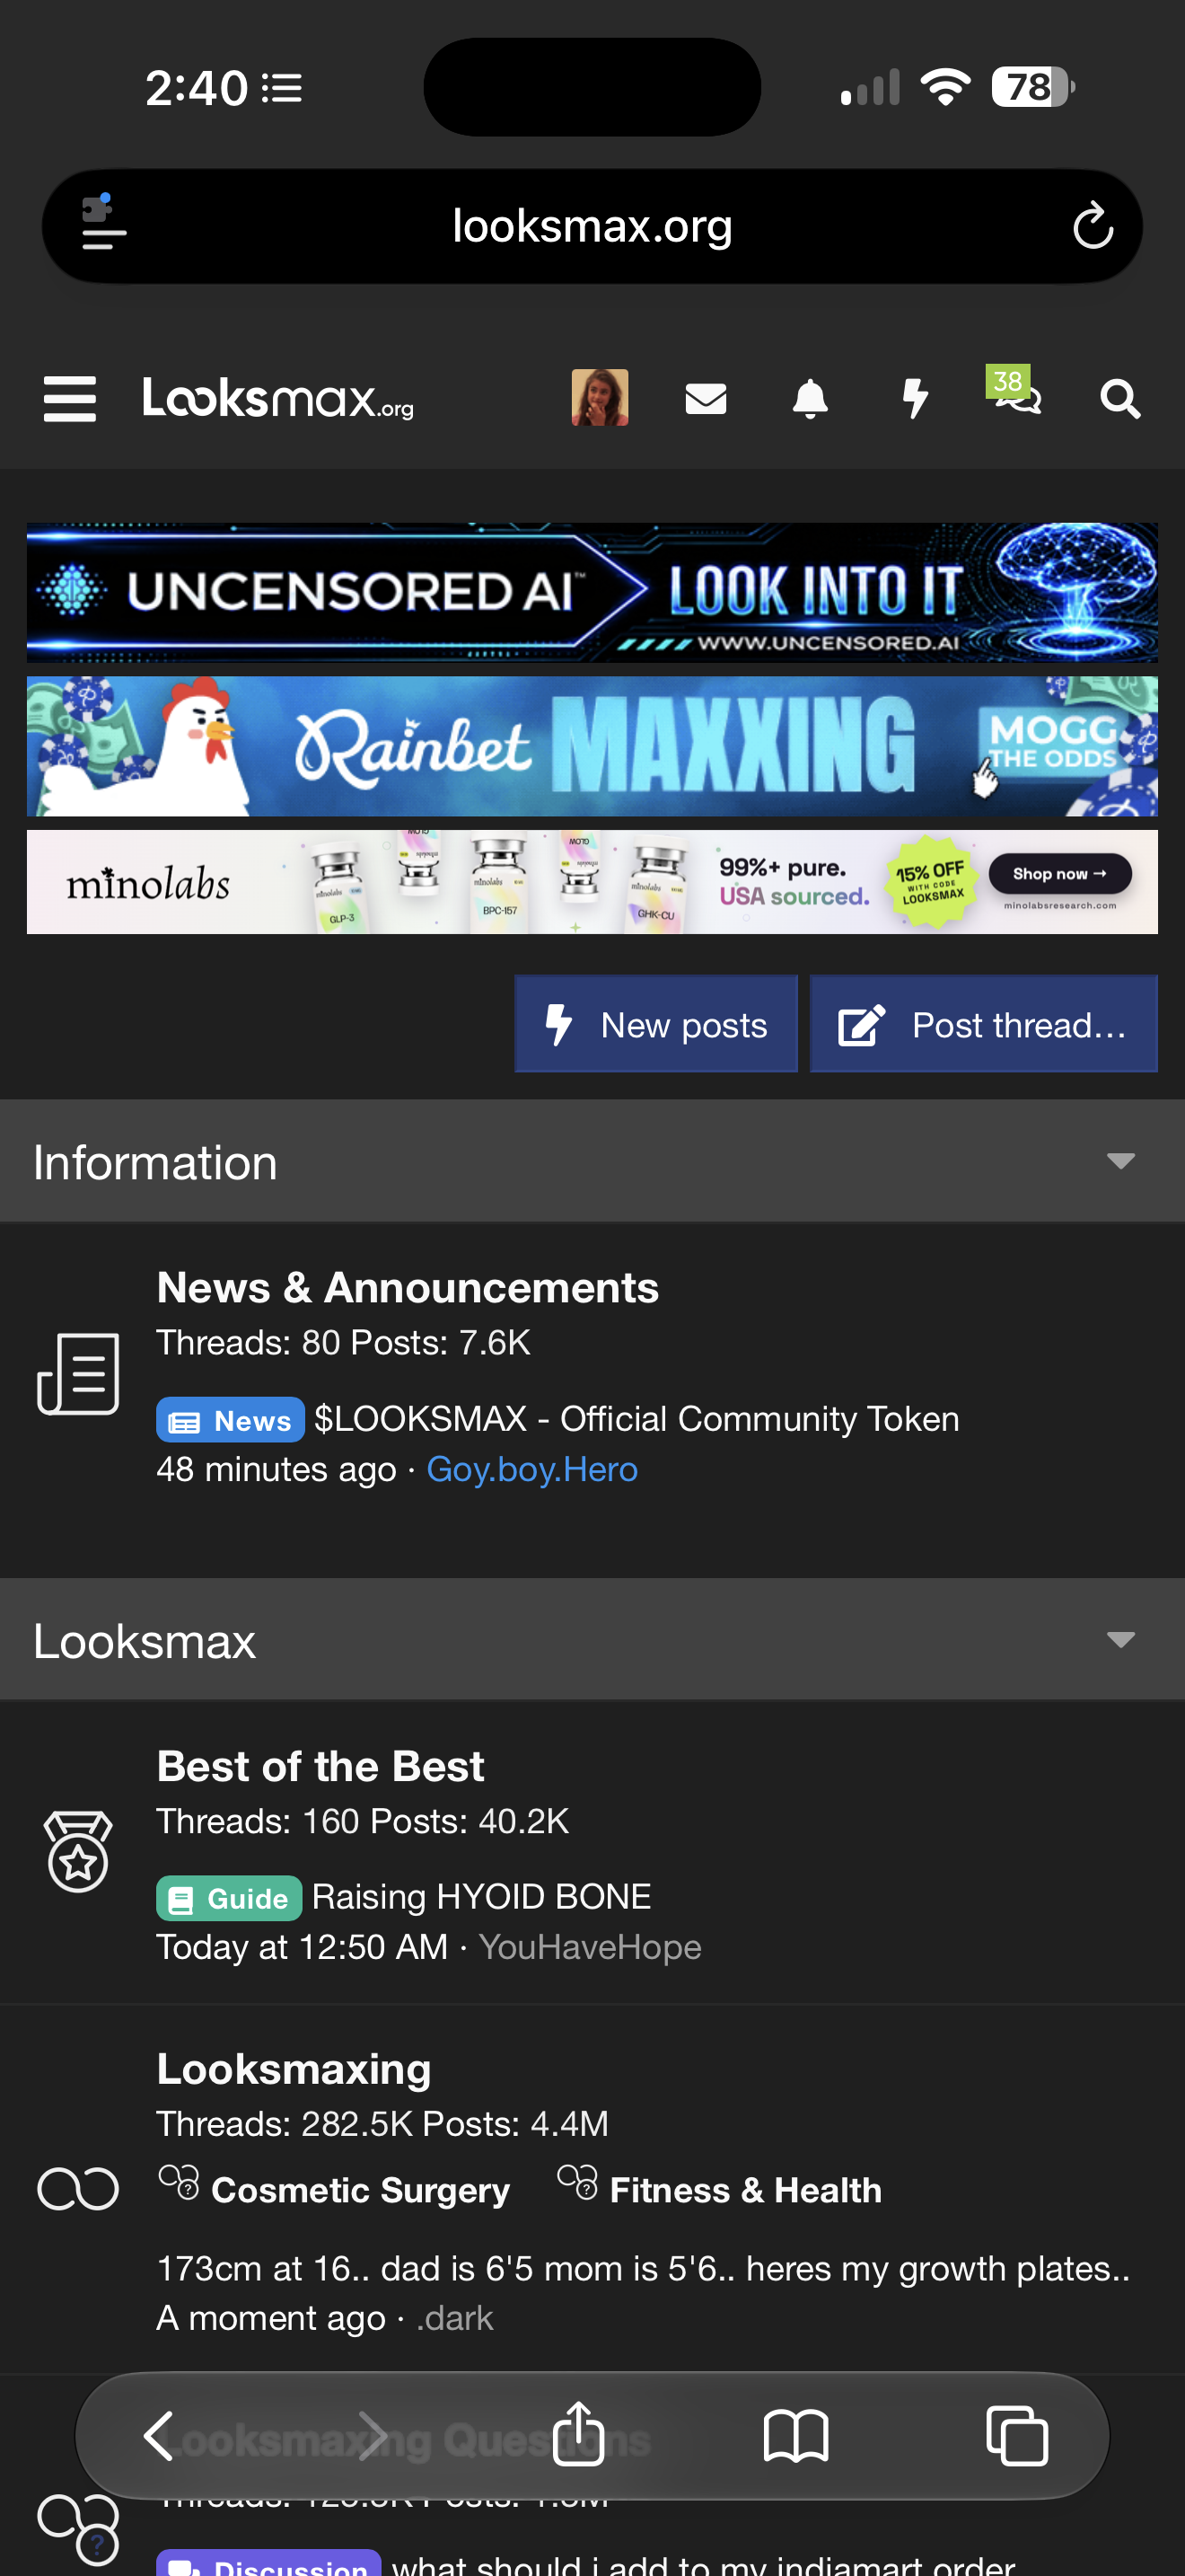This screenshot has height=2576, width=1185.
Task: Reload the page with the refresh icon
Action: tap(1093, 225)
